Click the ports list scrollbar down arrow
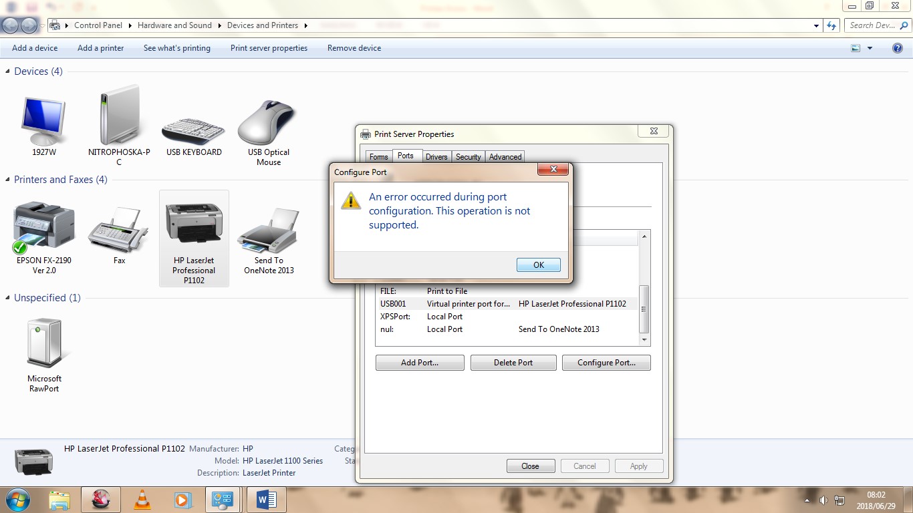This screenshot has height=513, width=913. pos(644,340)
